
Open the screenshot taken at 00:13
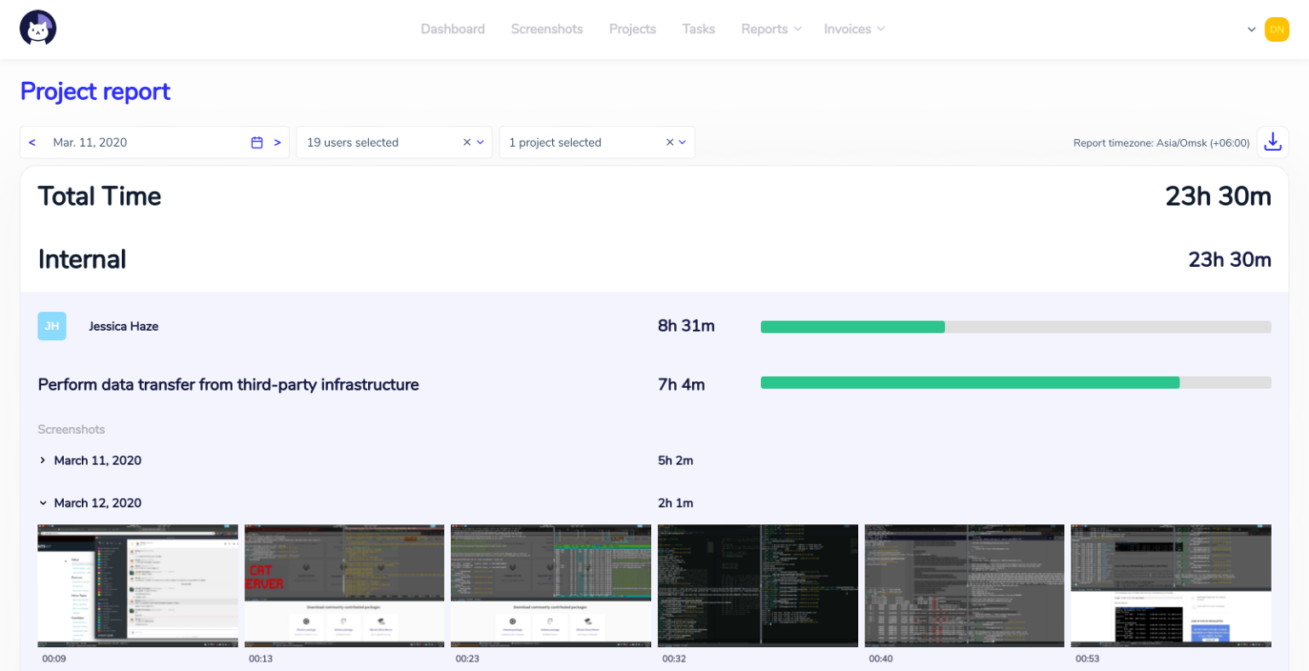pos(344,586)
